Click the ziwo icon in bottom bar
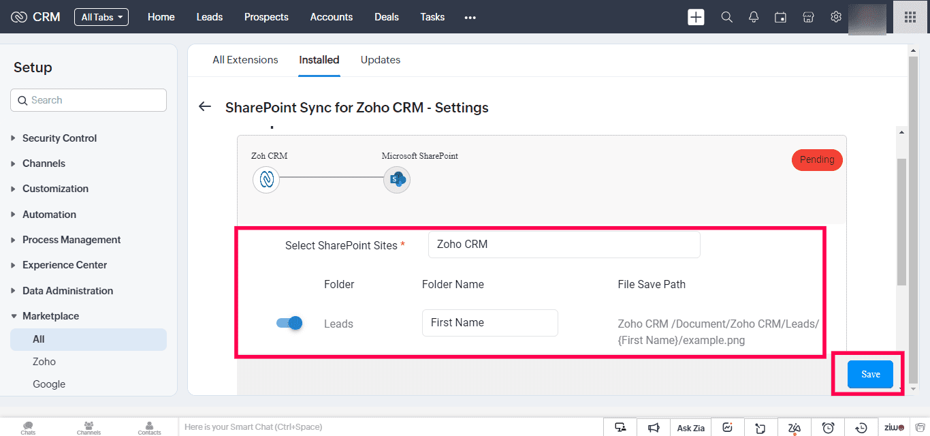930x436 pixels. coord(894,427)
